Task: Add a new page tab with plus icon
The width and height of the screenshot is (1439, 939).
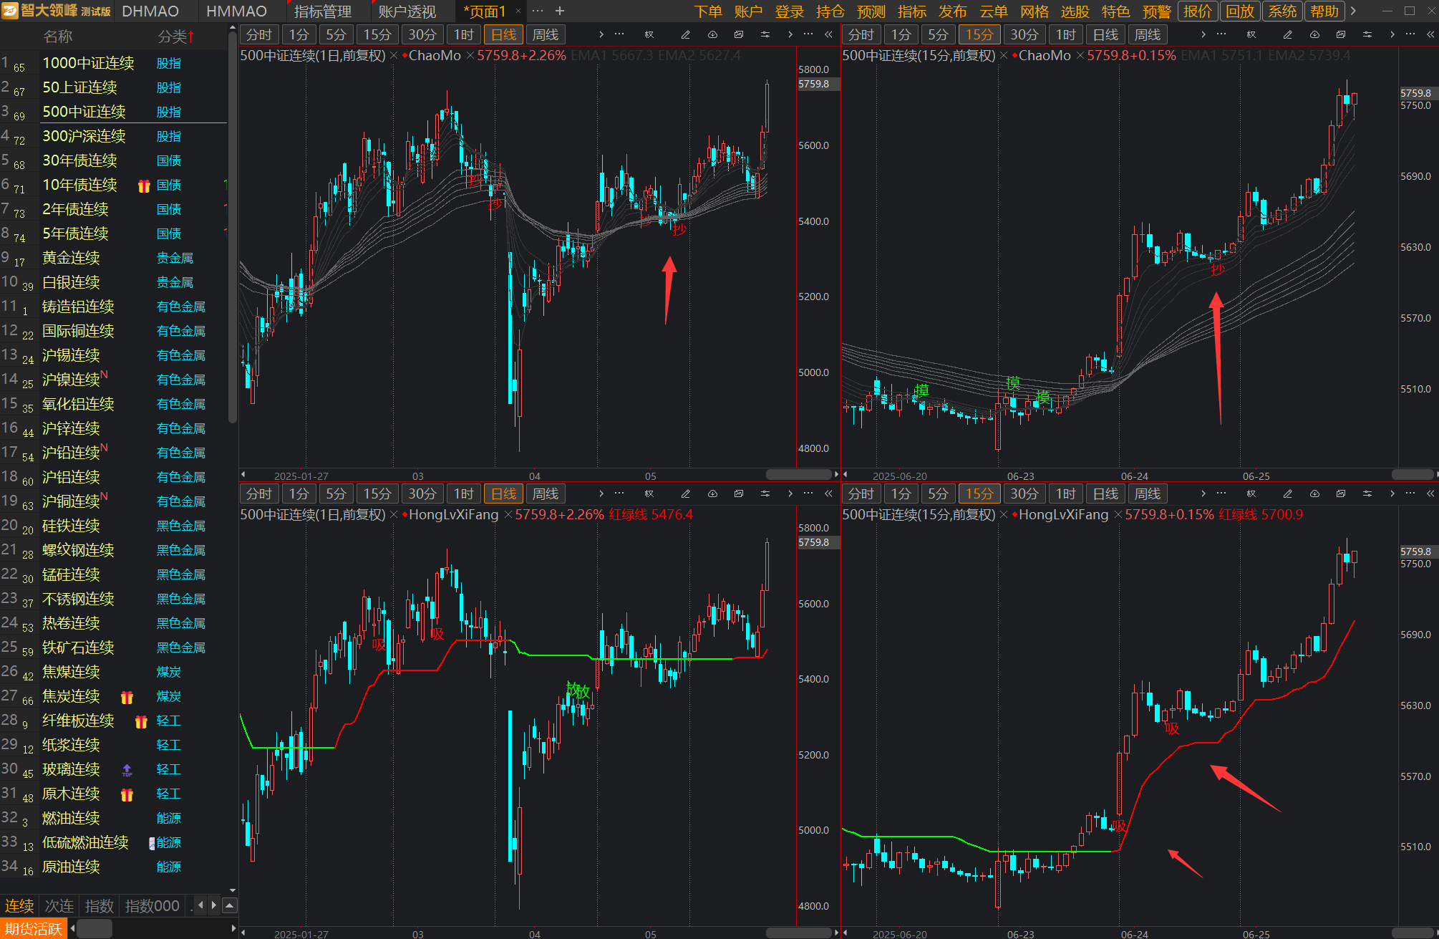Action: 560,11
